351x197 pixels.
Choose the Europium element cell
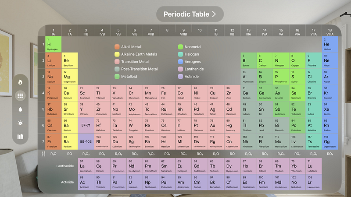point(183,166)
